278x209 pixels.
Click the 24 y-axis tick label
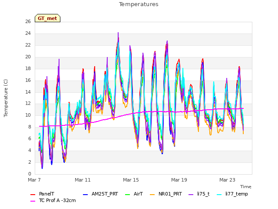click(x=28, y=34)
